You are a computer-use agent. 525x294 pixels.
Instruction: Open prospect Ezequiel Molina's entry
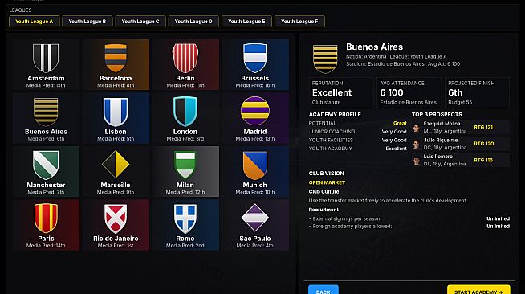461,127
